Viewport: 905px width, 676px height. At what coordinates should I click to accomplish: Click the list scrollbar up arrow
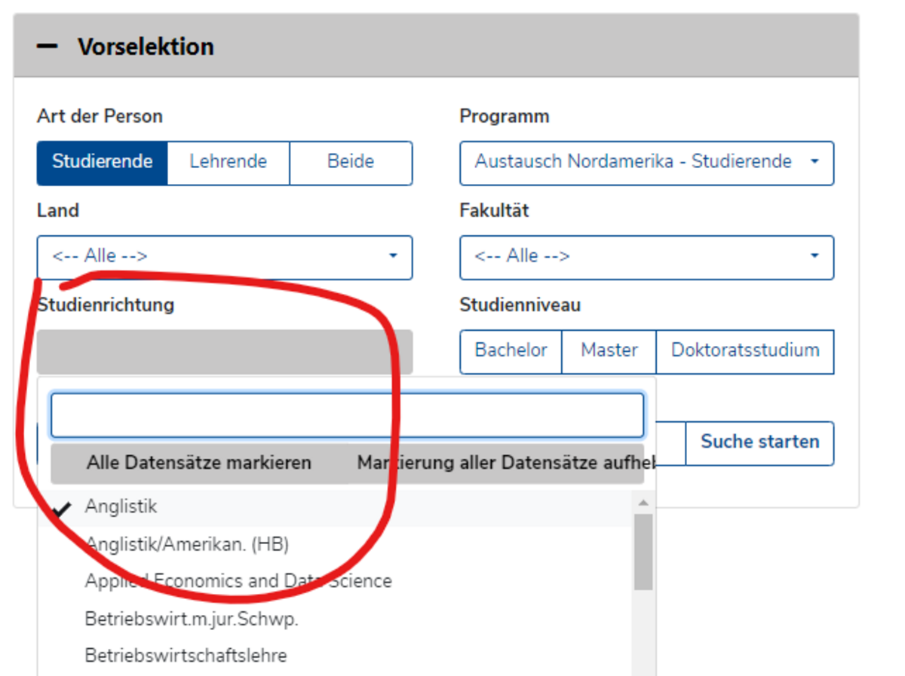point(643,503)
